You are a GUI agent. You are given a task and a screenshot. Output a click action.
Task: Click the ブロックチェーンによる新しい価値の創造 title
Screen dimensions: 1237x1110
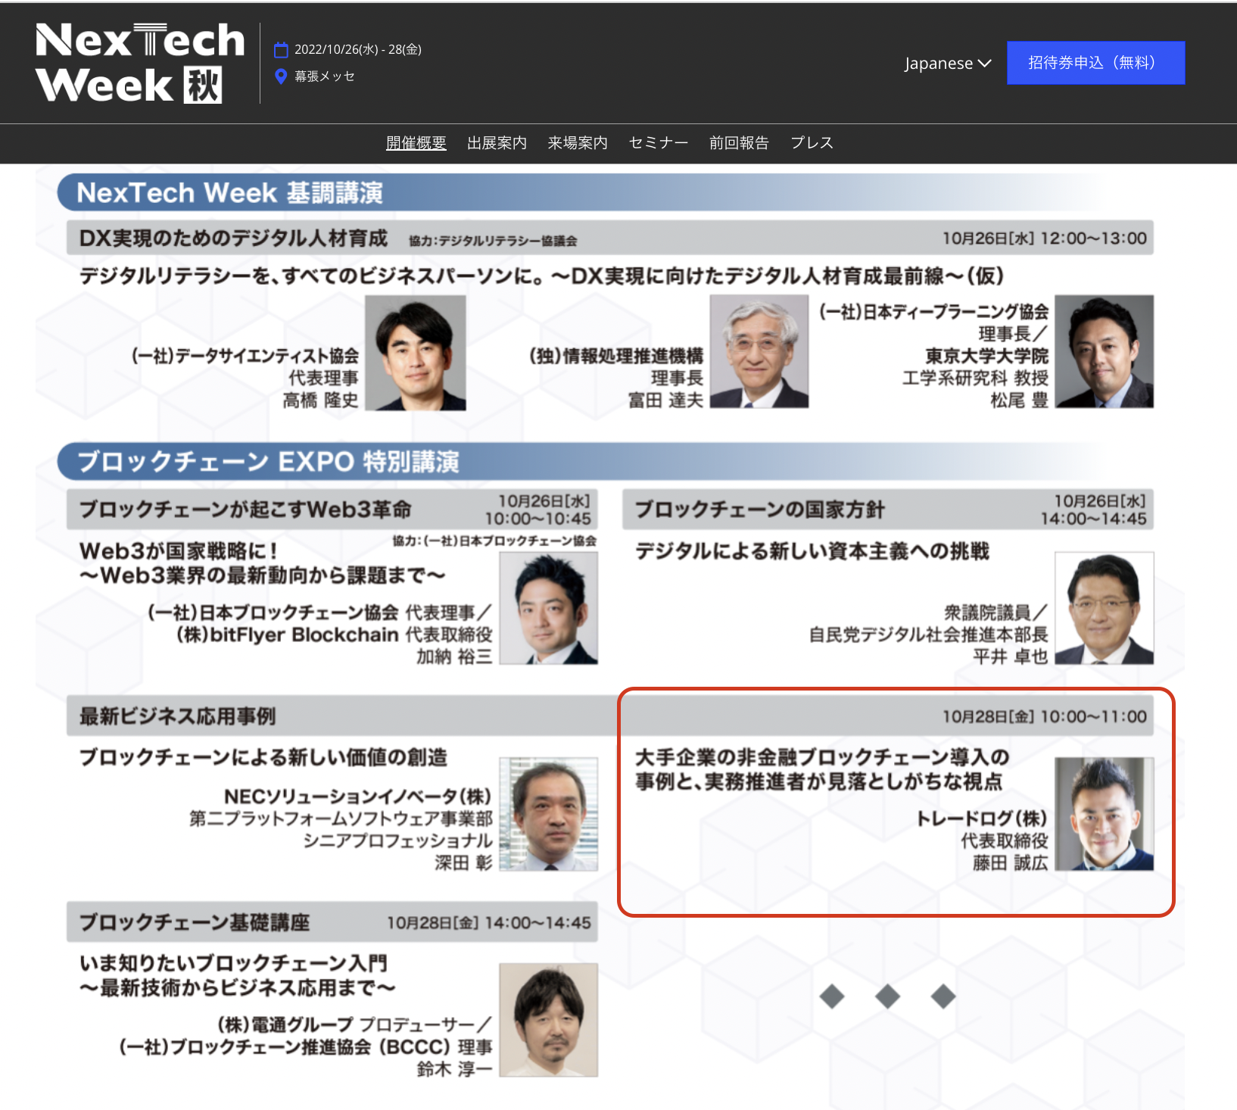(263, 757)
